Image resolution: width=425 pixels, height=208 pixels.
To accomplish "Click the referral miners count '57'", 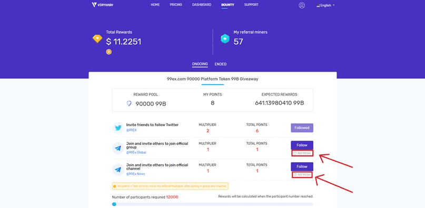I will point(238,42).
